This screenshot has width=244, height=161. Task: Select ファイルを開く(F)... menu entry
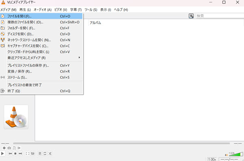tap(41, 16)
